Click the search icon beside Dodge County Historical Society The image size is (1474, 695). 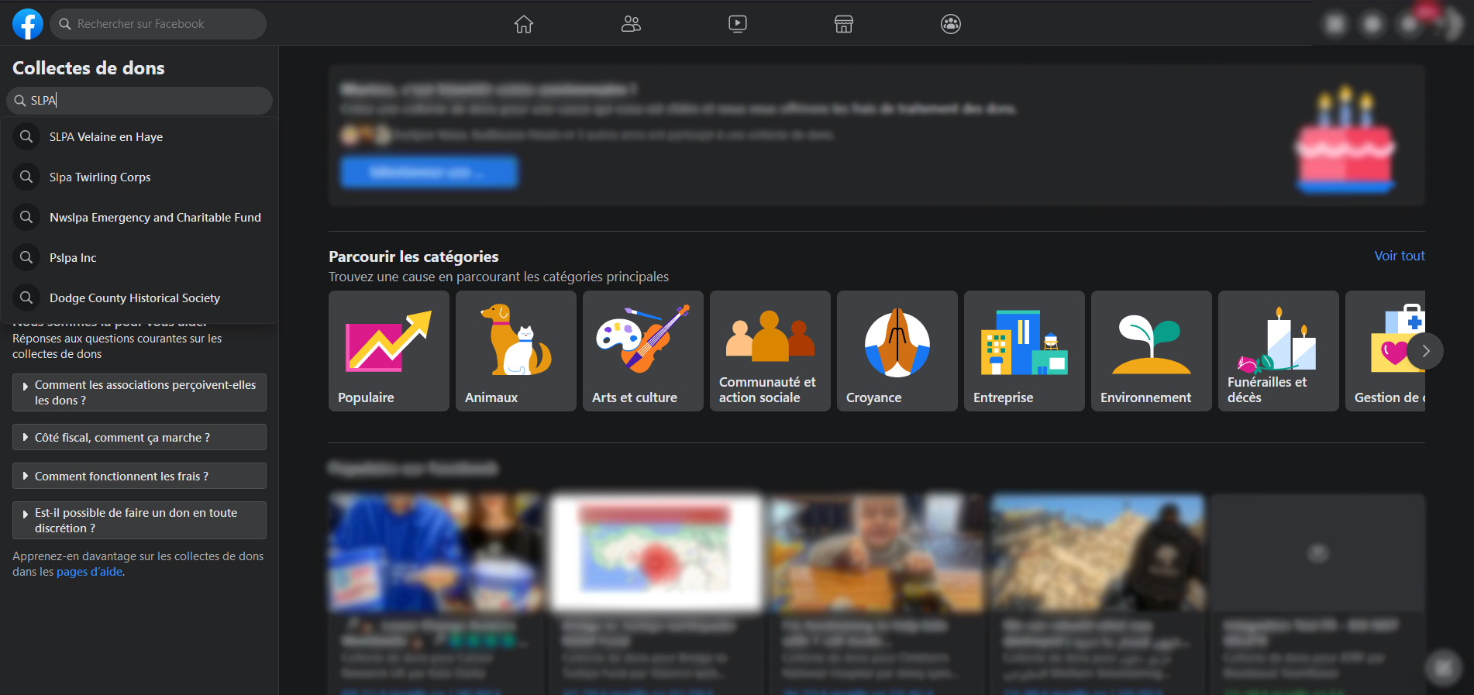tap(26, 298)
